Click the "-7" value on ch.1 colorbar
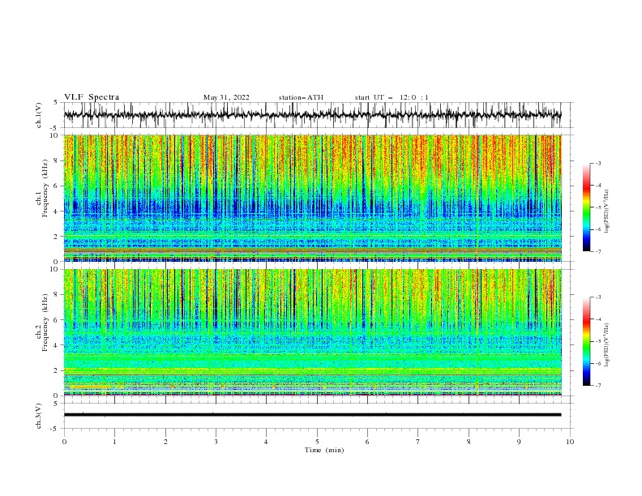The height and width of the screenshot is (496, 642). click(x=597, y=251)
